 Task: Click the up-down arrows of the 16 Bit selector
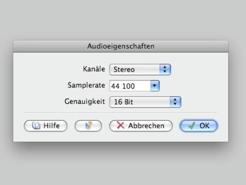[x=175, y=102]
